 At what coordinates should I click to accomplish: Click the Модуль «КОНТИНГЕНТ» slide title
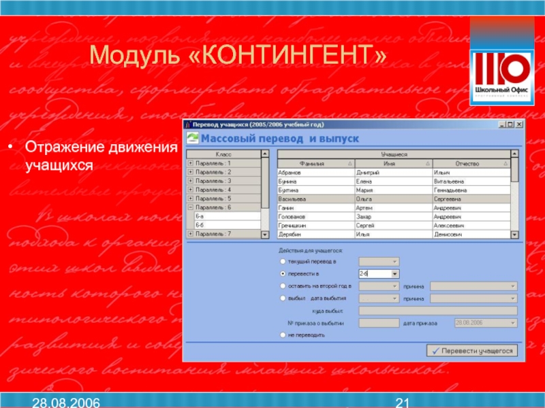pyautogui.click(x=238, y=55)
